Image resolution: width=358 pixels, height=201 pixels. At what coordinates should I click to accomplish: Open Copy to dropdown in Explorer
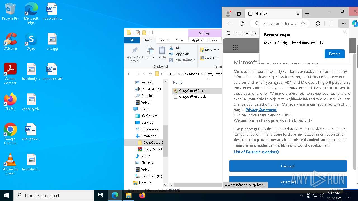tap(210, 58)
